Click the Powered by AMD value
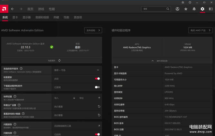Image resolution: width=215 pixels, height=136 pixels. [173, 73]
